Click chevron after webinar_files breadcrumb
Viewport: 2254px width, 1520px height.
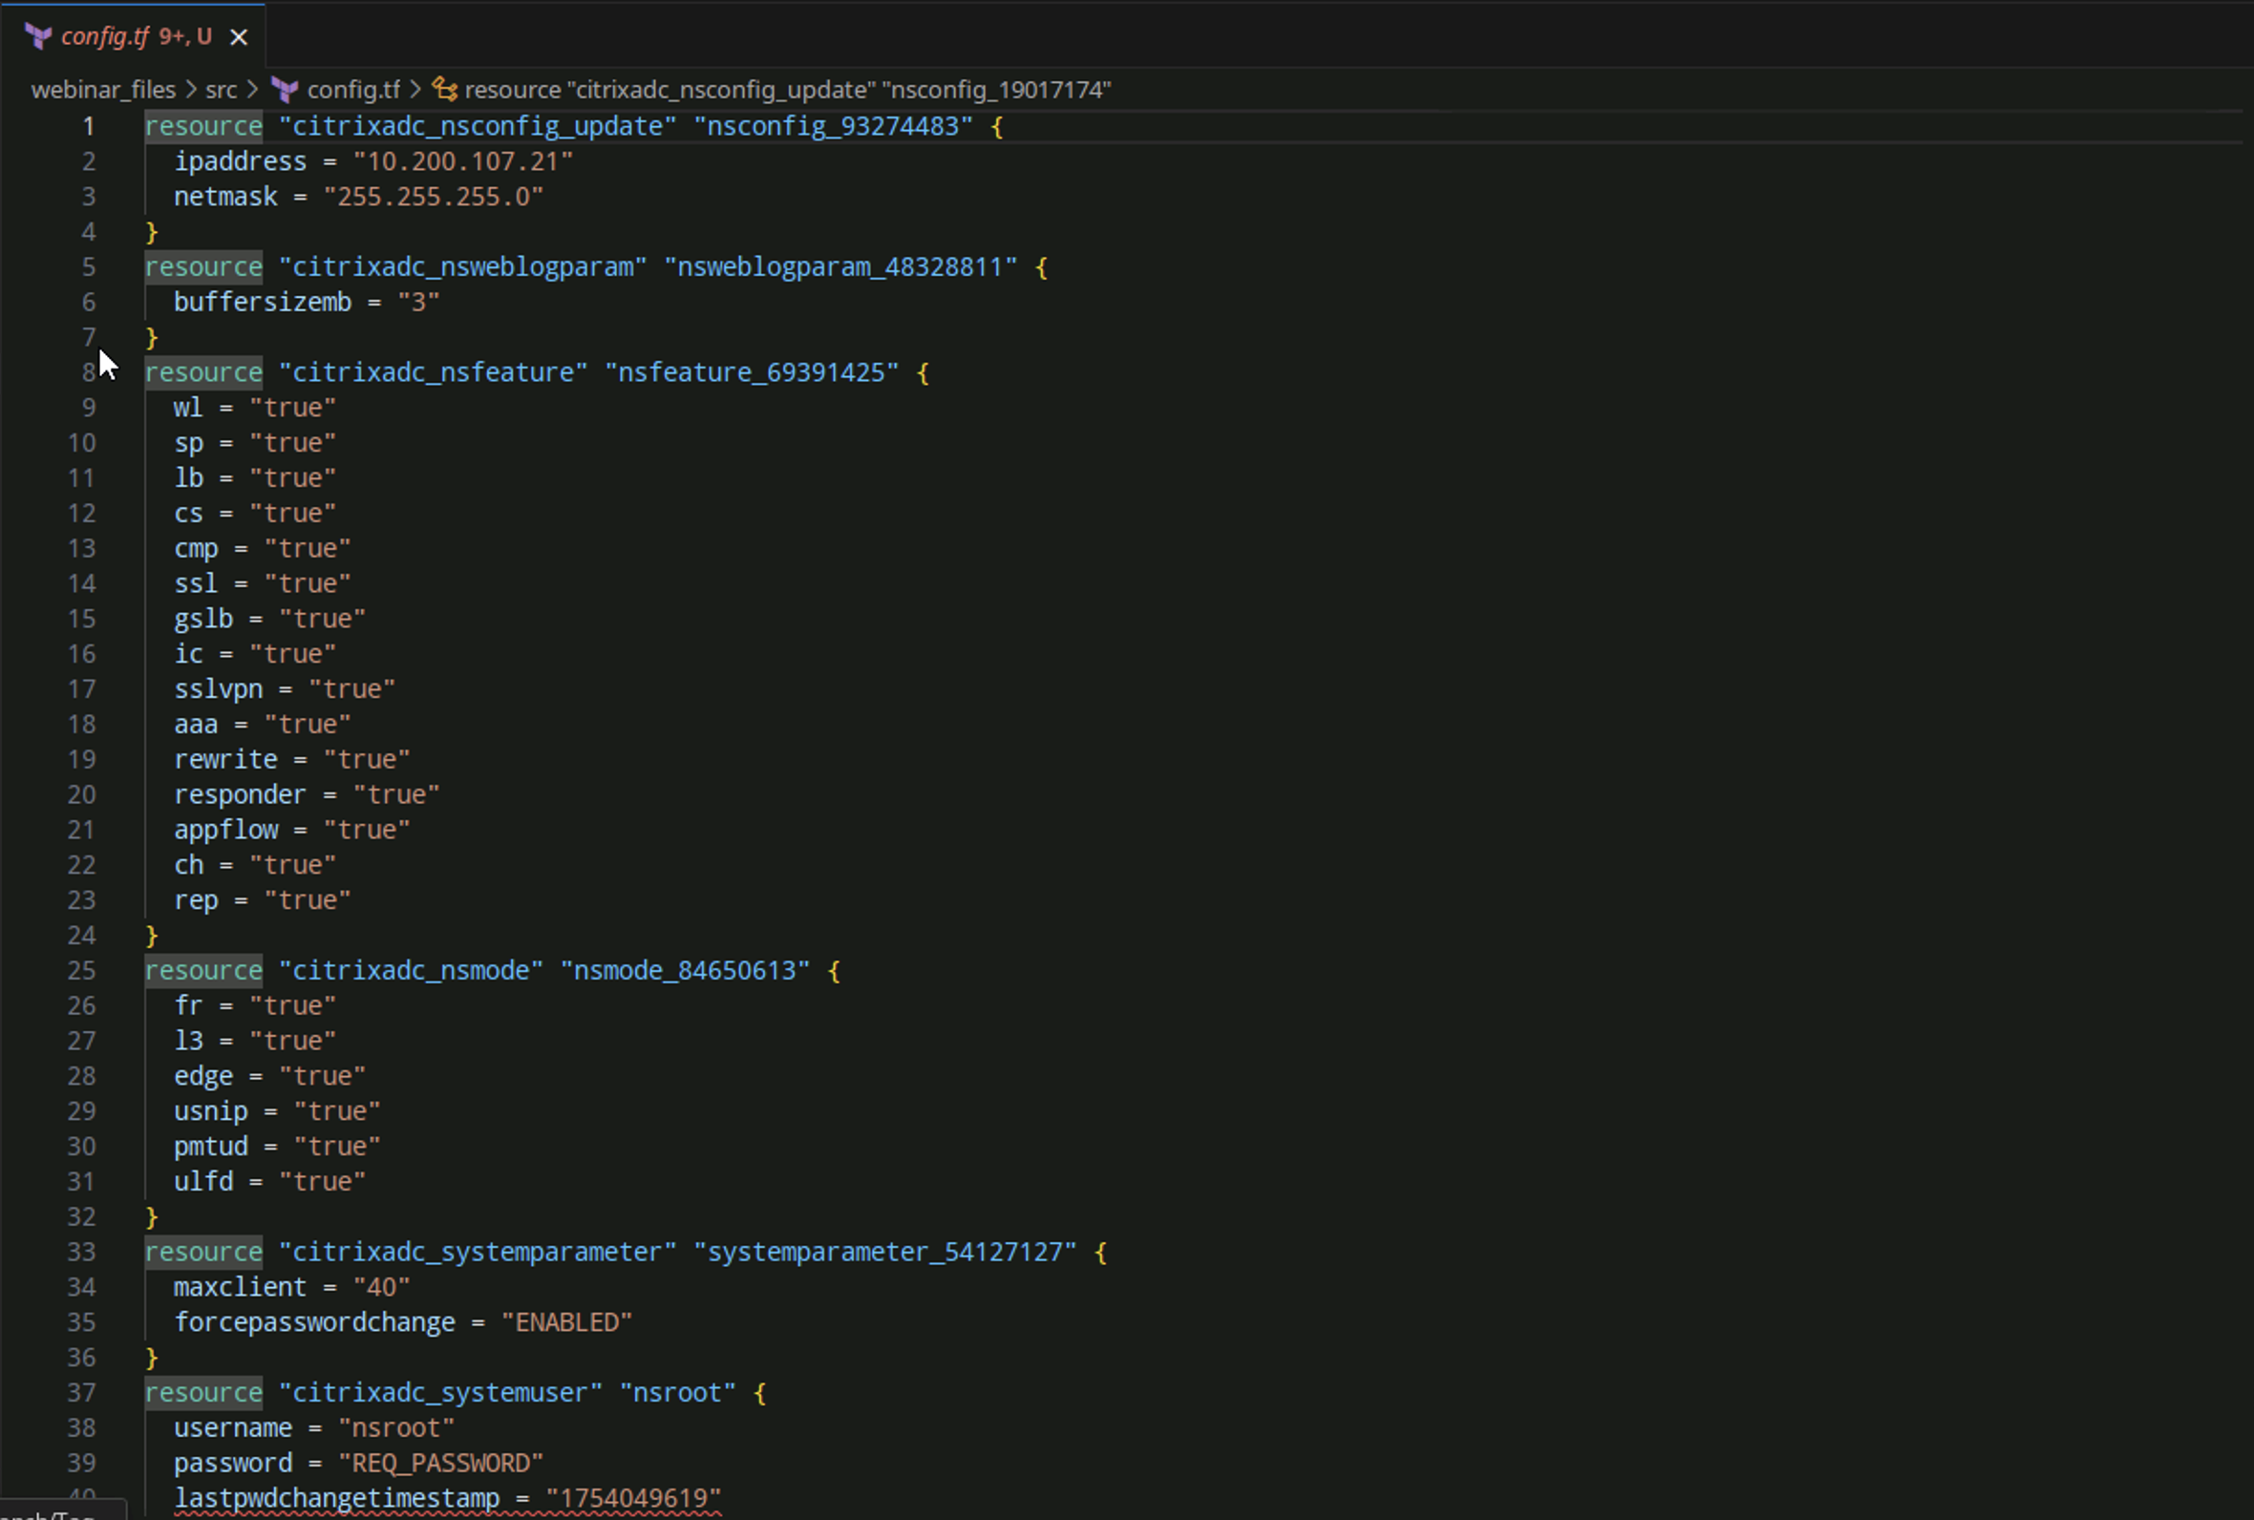click(x=190, y=90)
